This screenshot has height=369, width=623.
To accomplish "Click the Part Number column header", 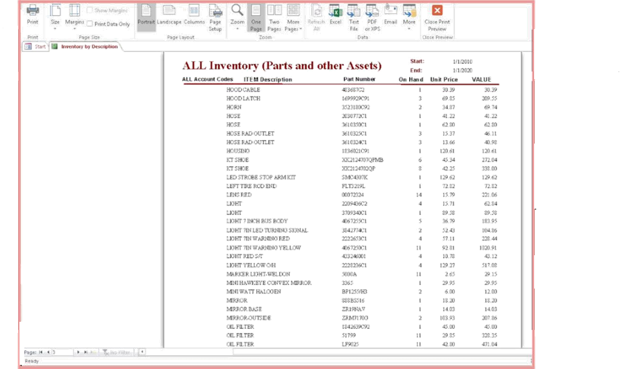I will coord(359,79).
